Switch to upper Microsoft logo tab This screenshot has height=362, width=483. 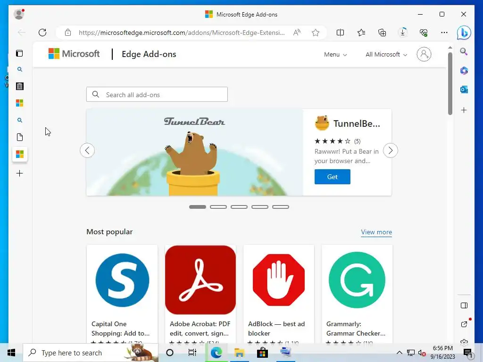click(x=20, y=103)
